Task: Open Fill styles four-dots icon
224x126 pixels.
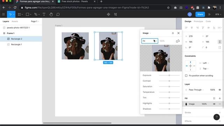Action: pyautogui.click(x=214, y=98)
